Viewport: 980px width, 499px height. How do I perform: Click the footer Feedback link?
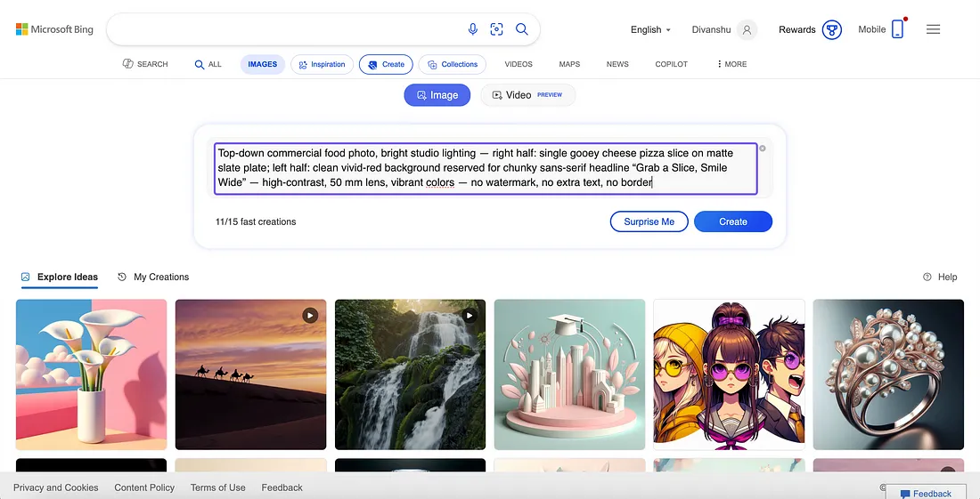282,487
